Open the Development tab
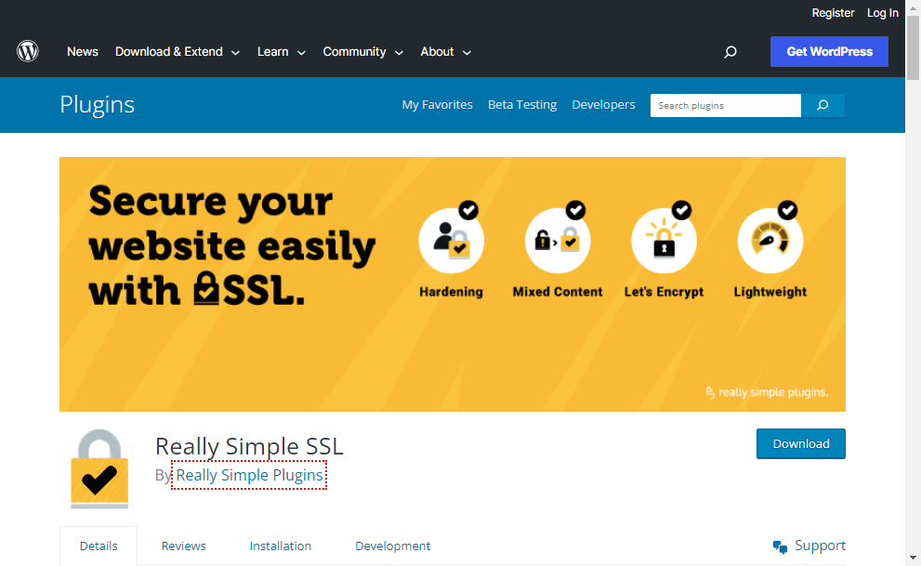This screenshot has width=921, height=566. (x=392, y=546)
